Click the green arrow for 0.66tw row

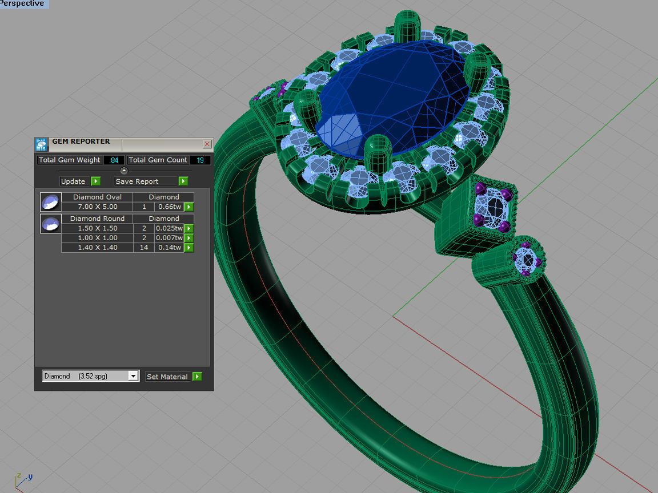pyautogui.click(x=189, y=207)
